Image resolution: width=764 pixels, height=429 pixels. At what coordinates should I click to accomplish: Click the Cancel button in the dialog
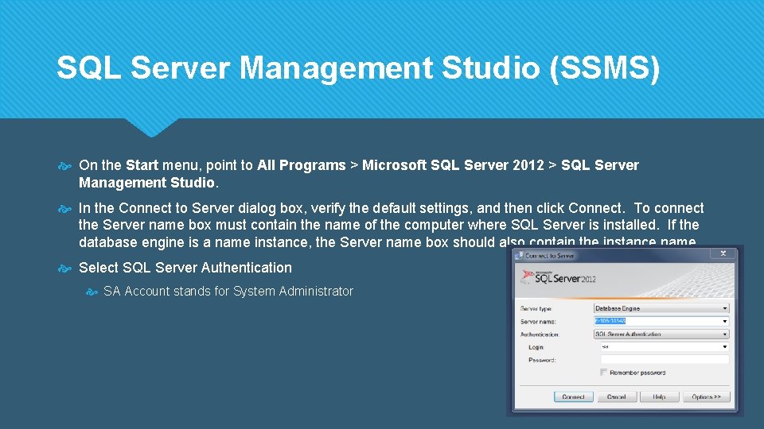616,397
